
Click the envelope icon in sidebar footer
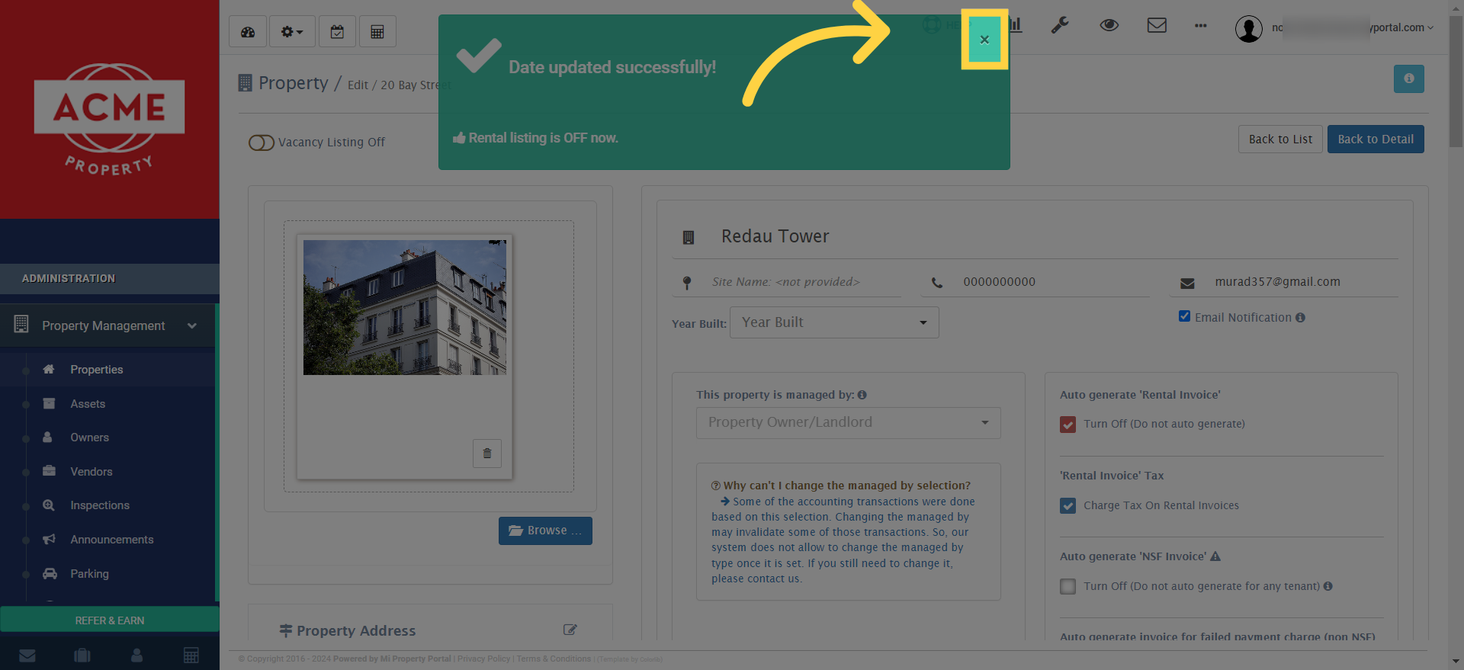pos(27,656)
